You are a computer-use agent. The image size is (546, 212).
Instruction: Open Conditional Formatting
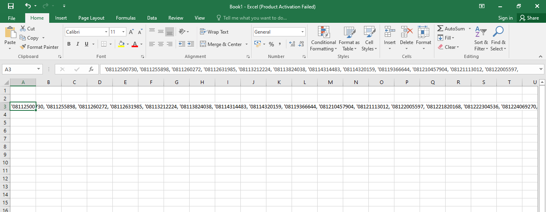pyautogui.click(x=324, y=39)
